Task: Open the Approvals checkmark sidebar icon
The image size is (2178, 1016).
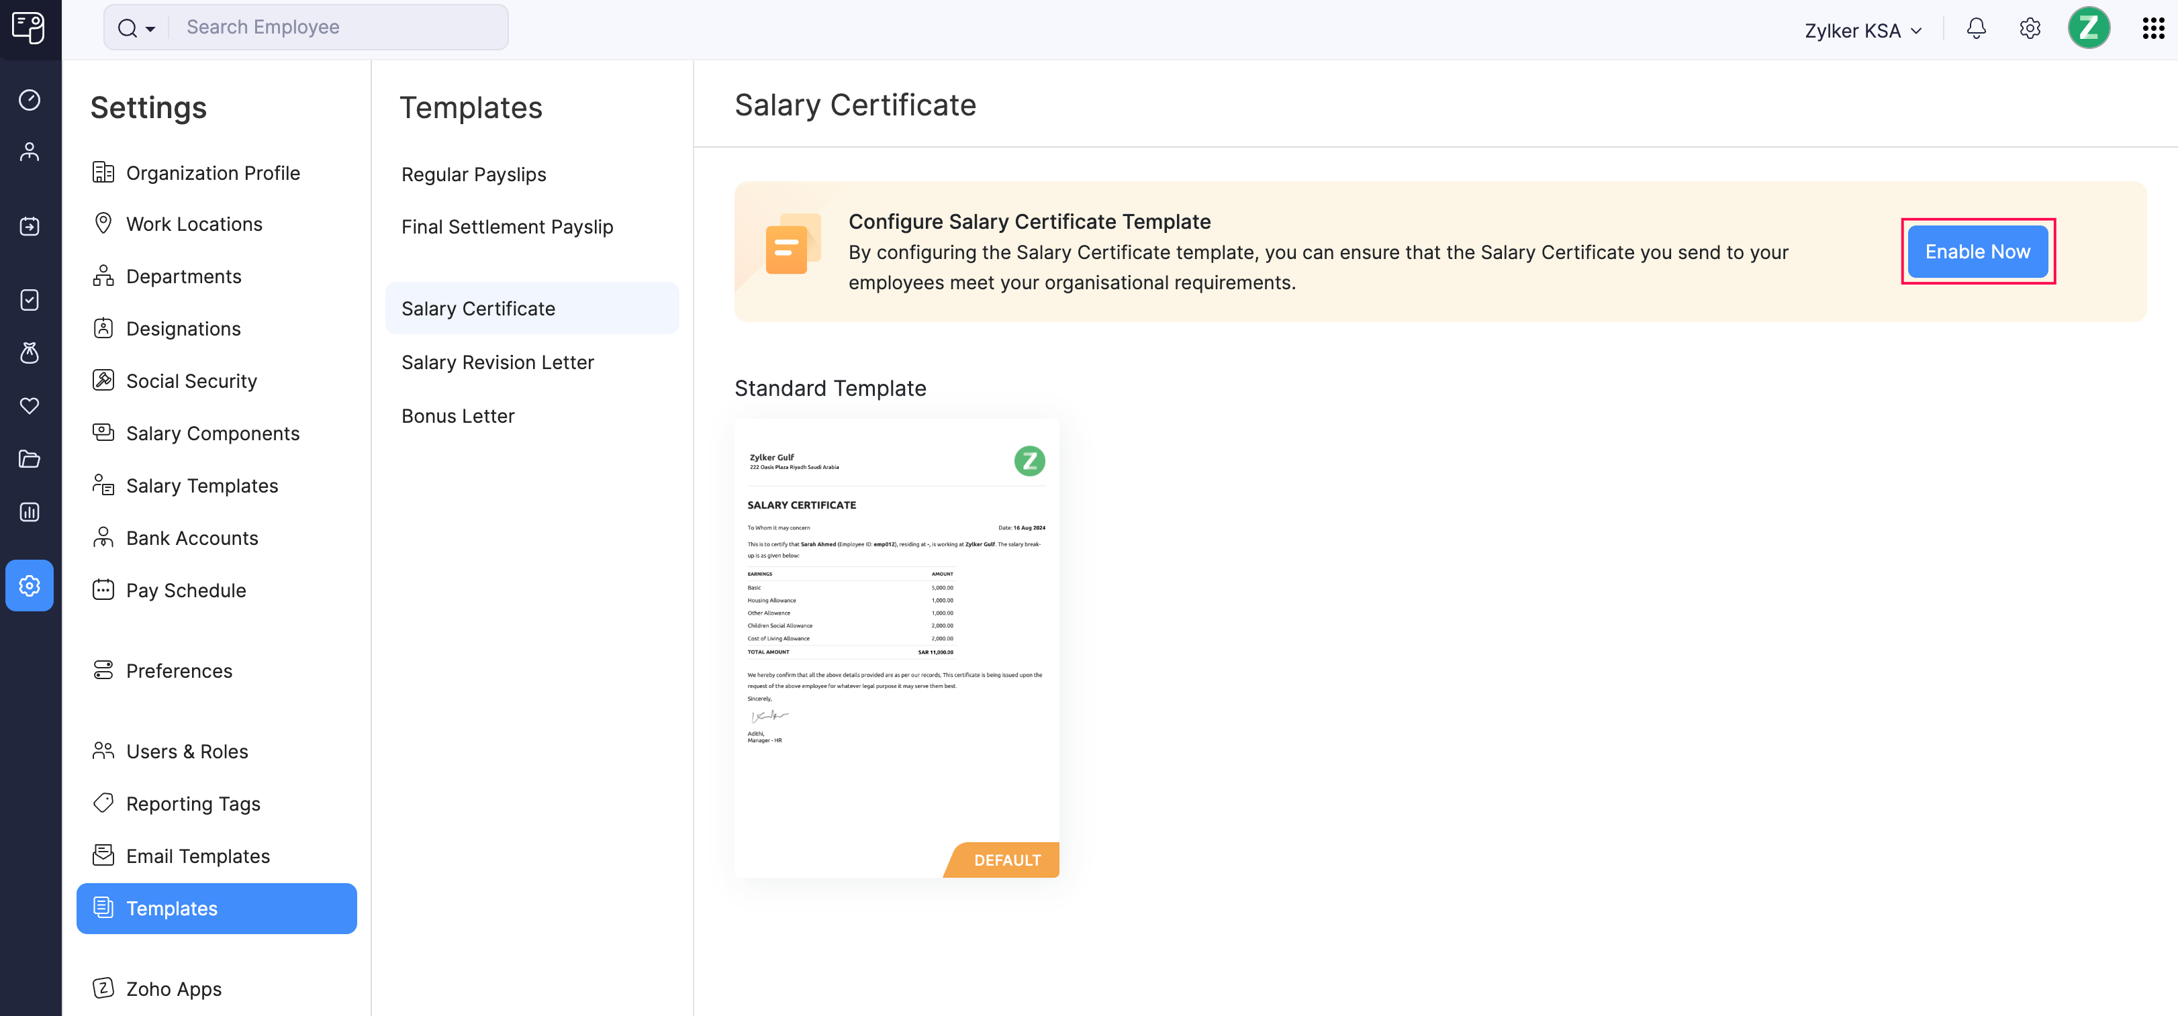Action: pyautogui.click(x=30, y=299)
